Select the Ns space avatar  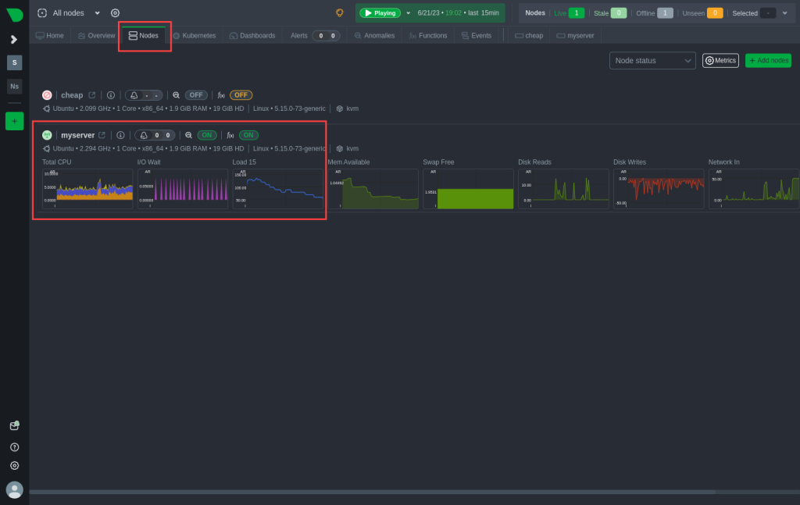tap(14, 86)
